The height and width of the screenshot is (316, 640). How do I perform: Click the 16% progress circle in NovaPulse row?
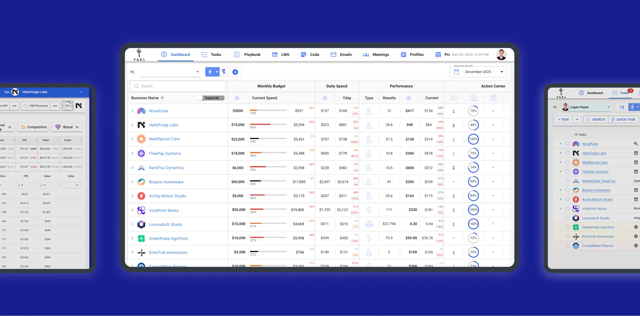coord(473,111)
